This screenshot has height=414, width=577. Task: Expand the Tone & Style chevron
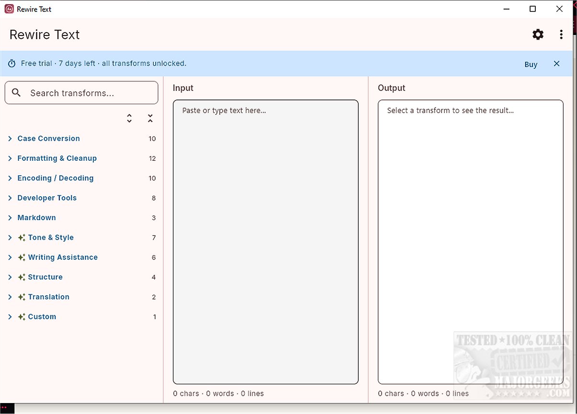click(10, 238)
